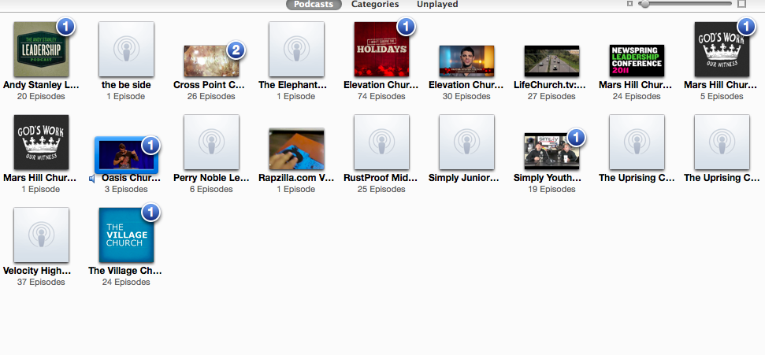Open the Velocity High podcast icon
This screenshot has height=355, width=765.
tap(41, 235)
